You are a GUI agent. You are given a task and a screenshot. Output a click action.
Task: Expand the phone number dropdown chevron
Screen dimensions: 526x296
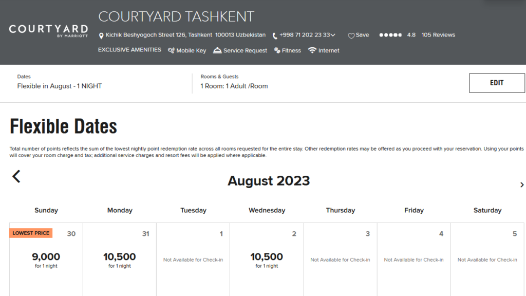[333, 35]
